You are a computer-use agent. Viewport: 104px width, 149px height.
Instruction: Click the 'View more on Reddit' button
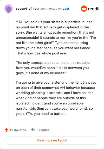(52, 140)
